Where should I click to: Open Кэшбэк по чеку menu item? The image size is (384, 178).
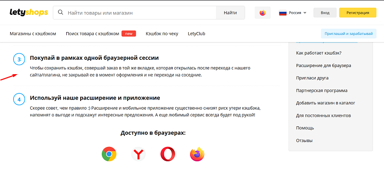click(162, 33)
